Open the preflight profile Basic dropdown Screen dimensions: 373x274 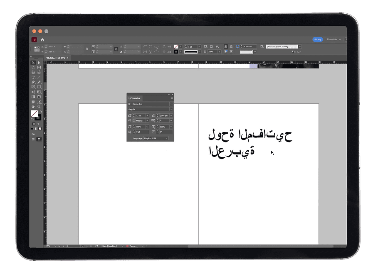point(123,246)
